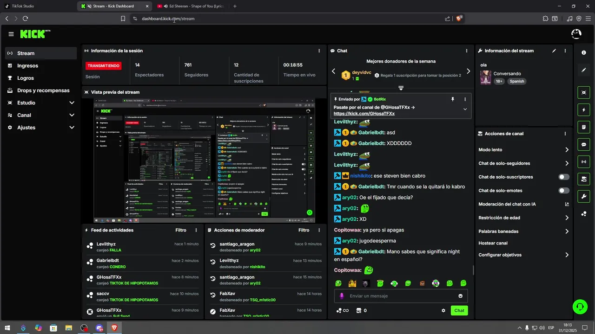Click the purple microphone icon in chat input
The height and width of the screenshot is (334, 595).
(342, 296)
